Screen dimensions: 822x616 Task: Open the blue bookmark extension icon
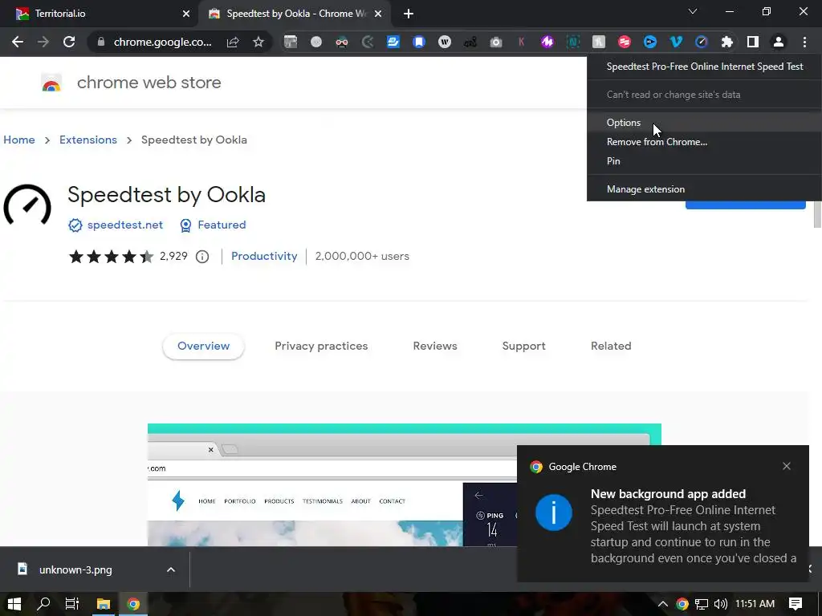pos(419,42)
